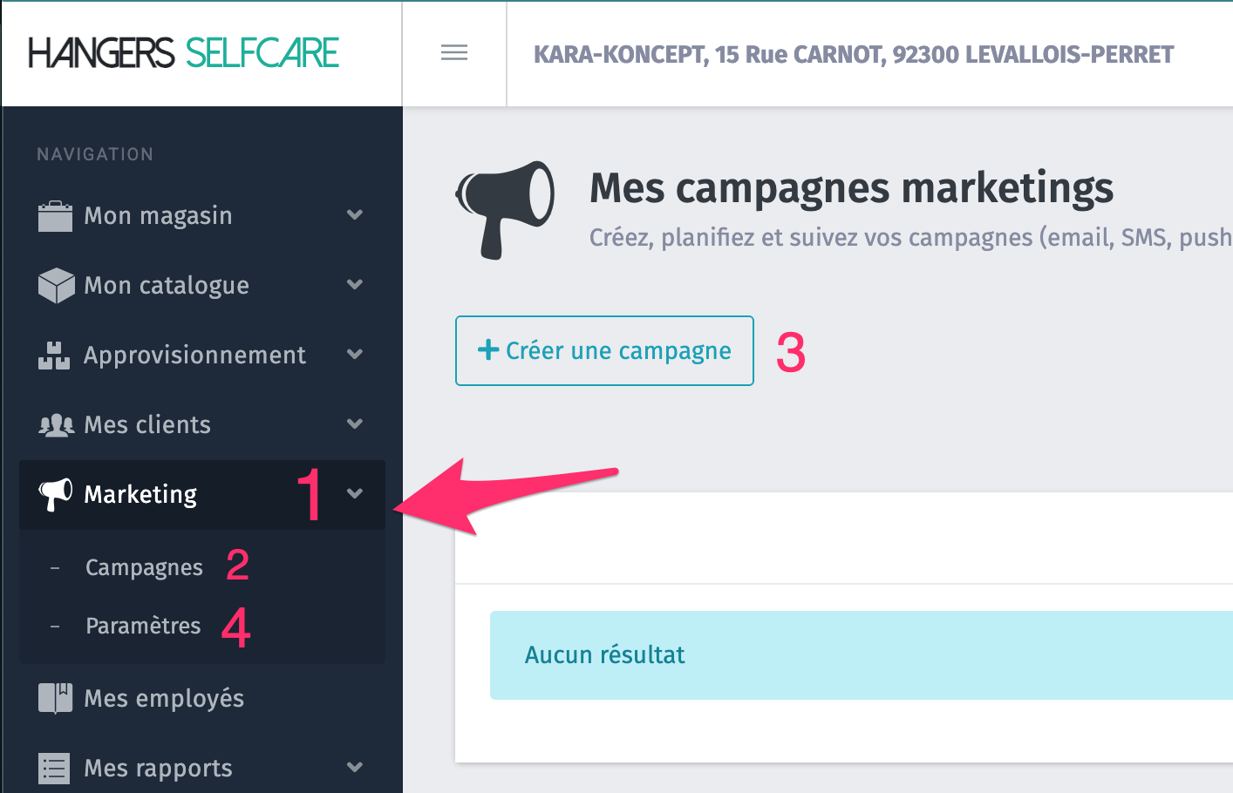The image size is (1233, 793).
Task: Click the hamburger menu icon
Action: (x=454, y=53)
